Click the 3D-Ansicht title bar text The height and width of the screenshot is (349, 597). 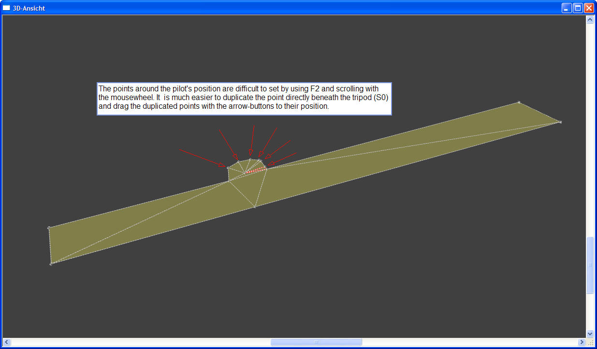[29, 8]
